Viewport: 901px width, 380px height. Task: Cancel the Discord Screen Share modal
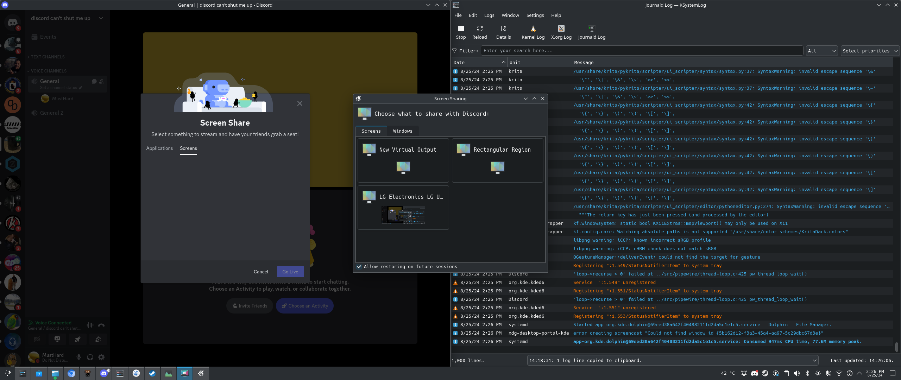(x=261, y=272)
